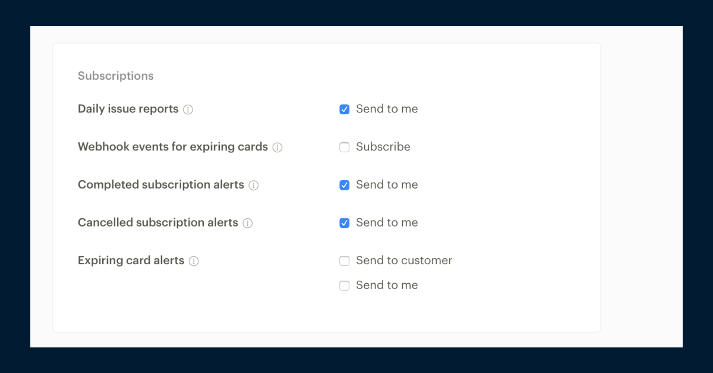
Task: Click Send to me text for Daily issue reports
Action: click(x=387, y=109)
